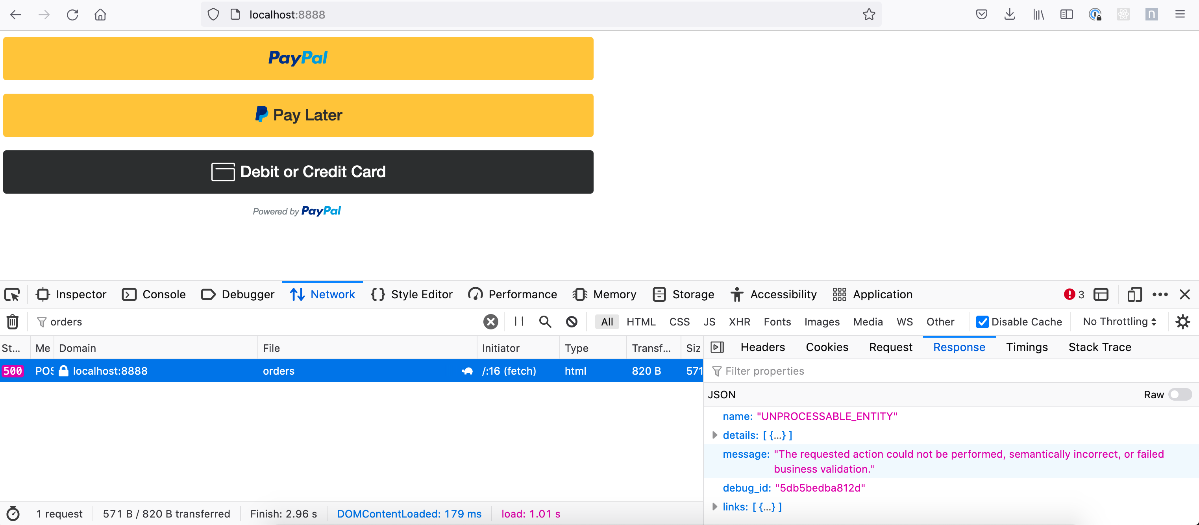Click the tracking protection shield icon
Screen dimensions: 1199x525
pos(213,15)
